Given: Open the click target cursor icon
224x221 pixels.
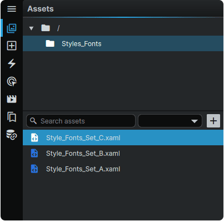Looking at the screenshot, I should click(12, 81).
